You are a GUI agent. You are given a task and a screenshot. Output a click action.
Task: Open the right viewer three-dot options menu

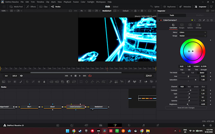(x=155, y=11)
